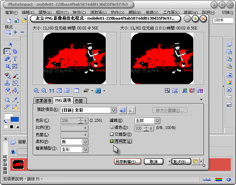Click the 另存新檔(S)... button
The height and width of the screenshot is (185, 236).
coord(128,162)
